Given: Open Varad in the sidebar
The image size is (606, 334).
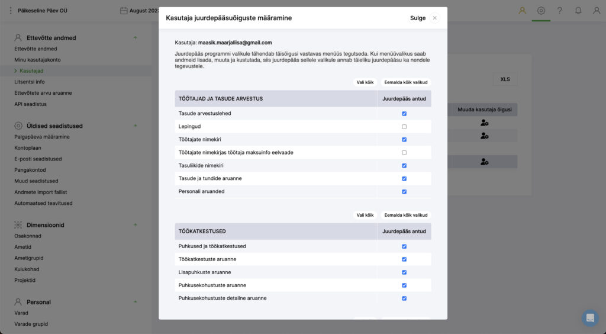Looking at the screenshot, I should [x=21, y=313].
